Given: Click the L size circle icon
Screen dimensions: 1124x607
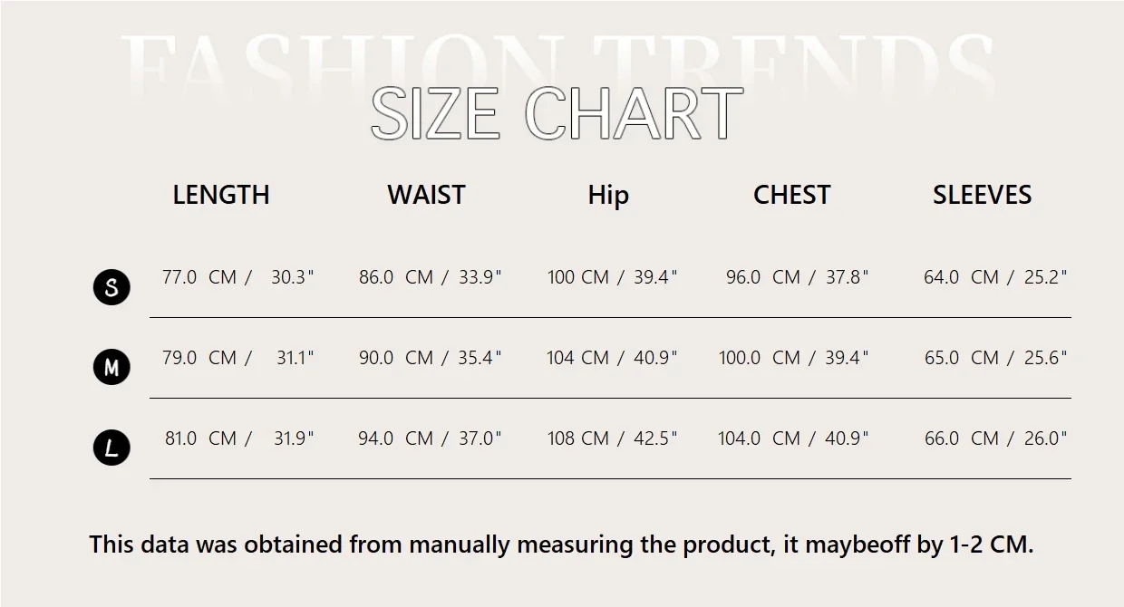Looking at the screenshot, I should click(111, 448).
